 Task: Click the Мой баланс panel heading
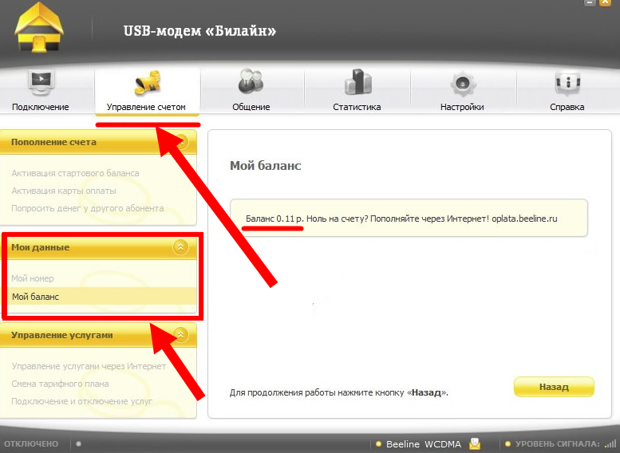pyautogui.click(x=266, y=165)
